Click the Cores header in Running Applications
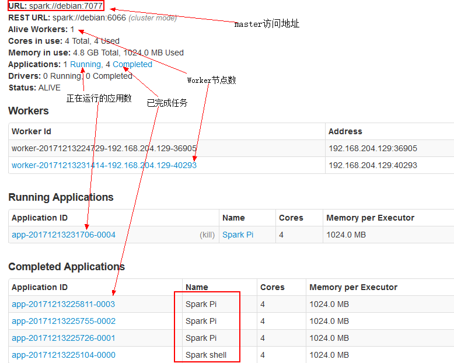The width and height of the screenshot is (454, 363). (291, 218)
